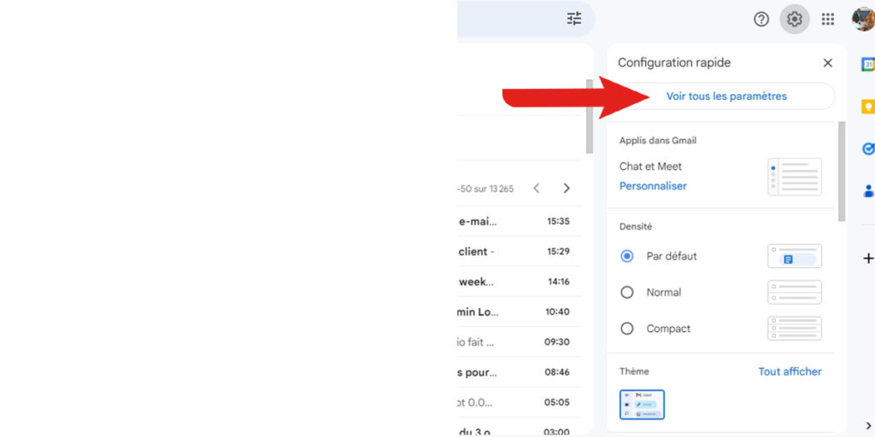Open Google Calendar in side panel

868,64
